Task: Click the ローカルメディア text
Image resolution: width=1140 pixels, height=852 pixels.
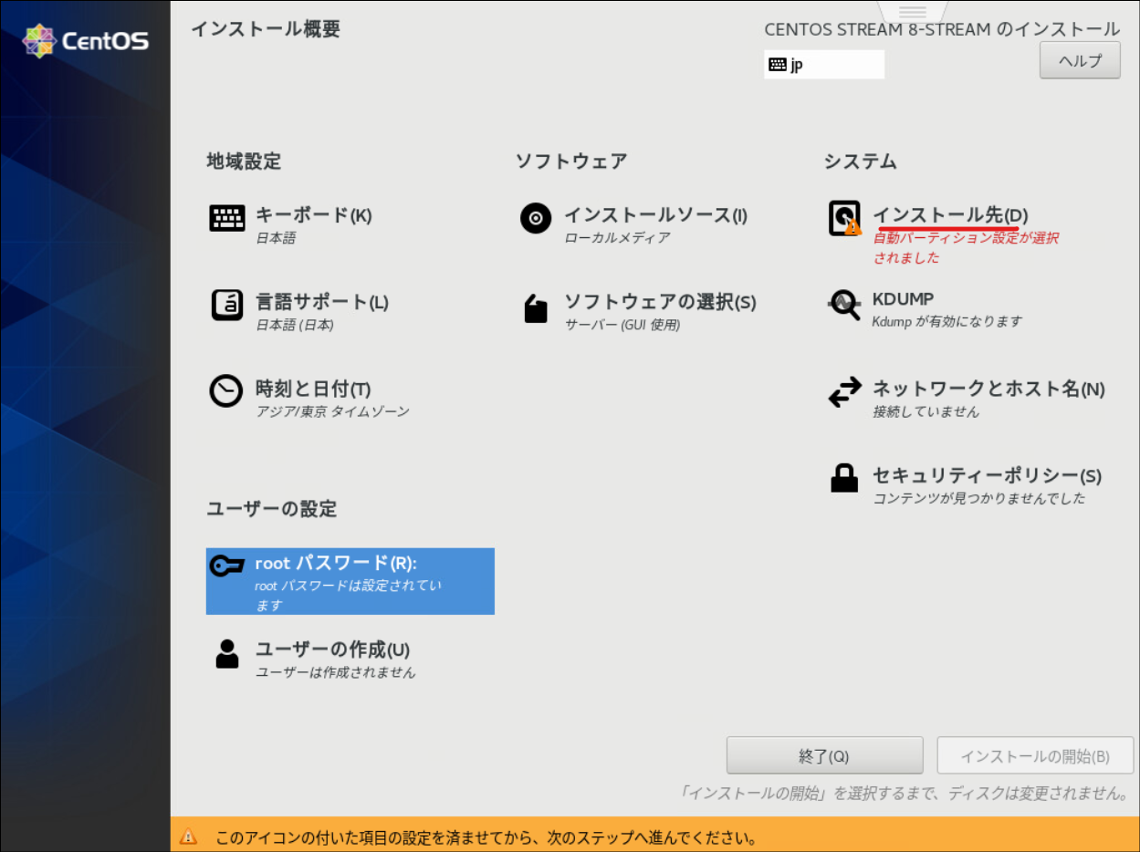Action: (x=617, y=238)
